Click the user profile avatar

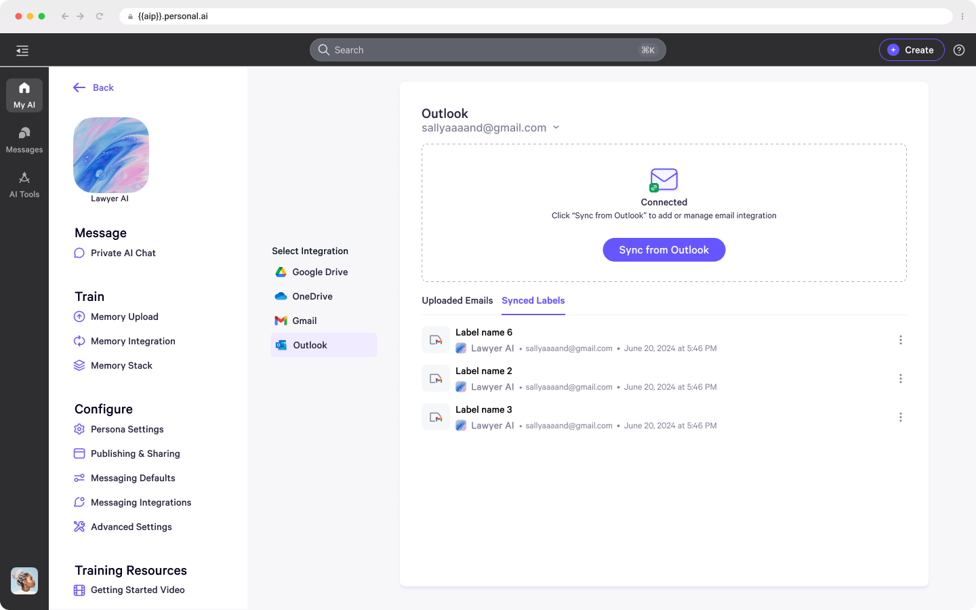[24, 581]
